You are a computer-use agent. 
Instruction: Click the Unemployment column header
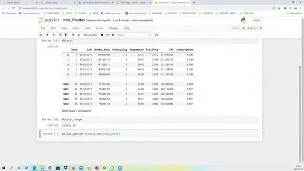click(184, 50)
